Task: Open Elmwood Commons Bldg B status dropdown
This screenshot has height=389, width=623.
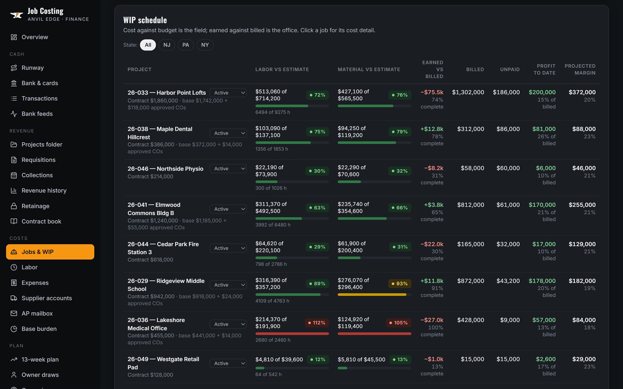Action: pyautogui.click(x=228, y=209)
